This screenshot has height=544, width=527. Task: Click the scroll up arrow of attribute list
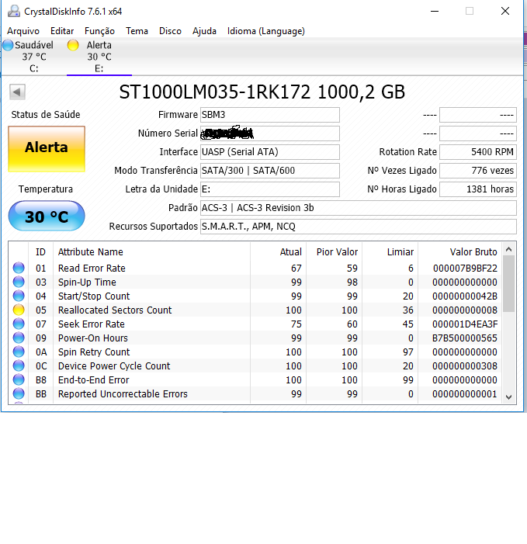tap(508, 249)
